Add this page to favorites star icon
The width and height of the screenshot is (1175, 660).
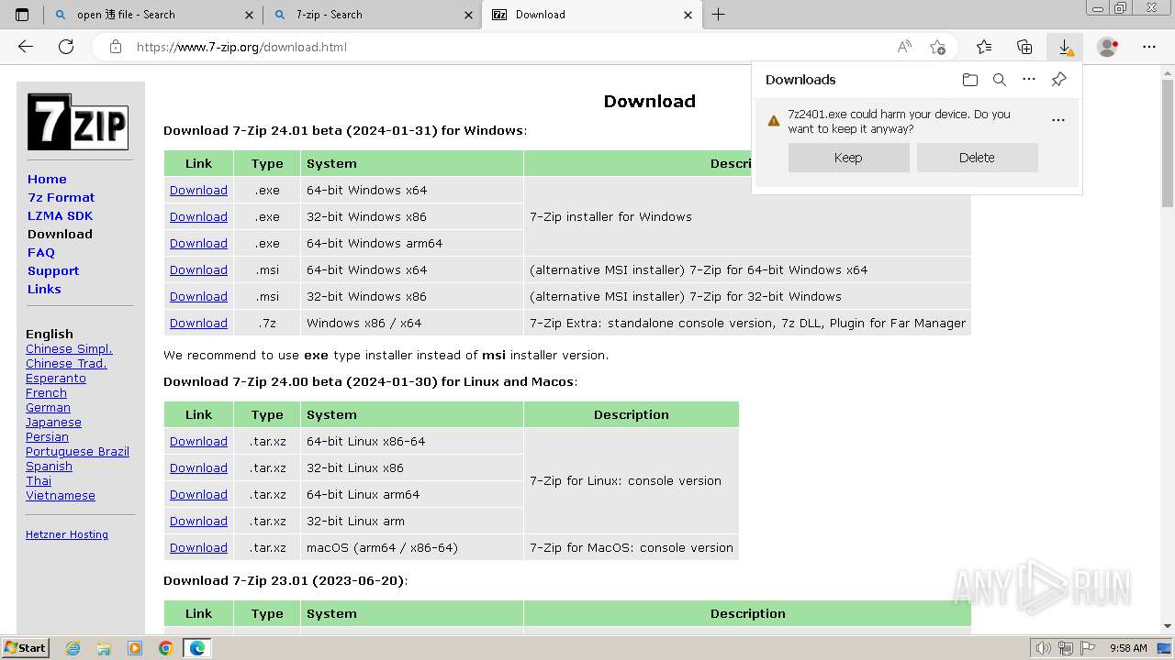(937, 47)
